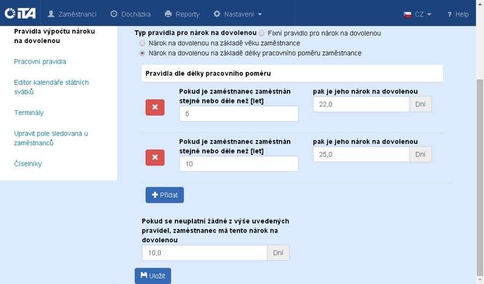This screenshot has width=484, height=284.
Task: Expand the Nastavení dropdown menu
Action: point(238,13)
